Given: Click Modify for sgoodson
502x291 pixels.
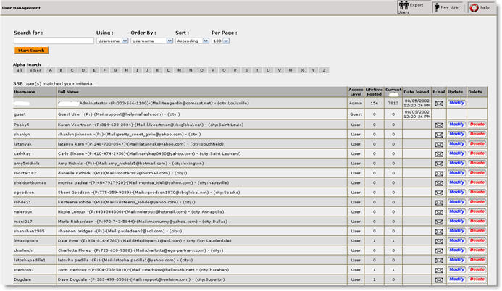Looking at the screenshot, I should pyautogui.click(x=456, y=192).
